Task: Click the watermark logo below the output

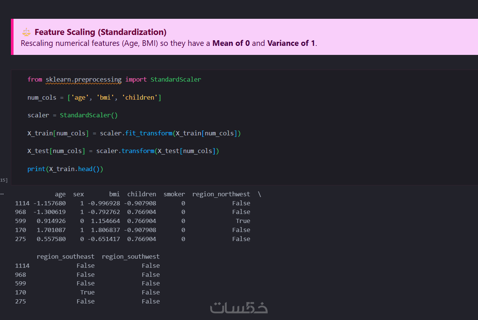Action: click(x=239, y=308)
